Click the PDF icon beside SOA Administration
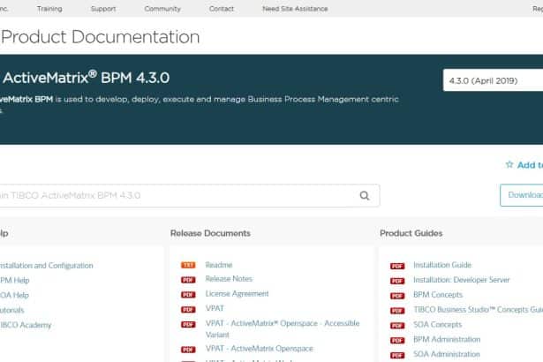 click(x=397, y=356)
